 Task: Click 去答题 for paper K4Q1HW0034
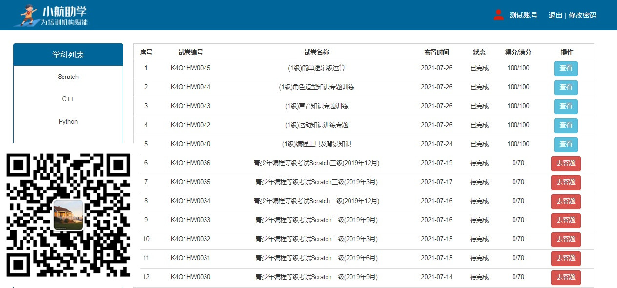[x=566, y=201]
